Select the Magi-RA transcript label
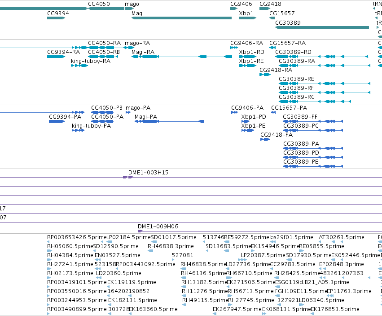The width and height of the screenshot is (382, 316). [143, 52]
